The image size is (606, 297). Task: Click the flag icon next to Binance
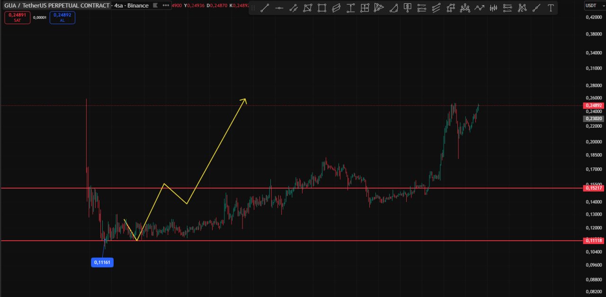(x=155, y=6)
